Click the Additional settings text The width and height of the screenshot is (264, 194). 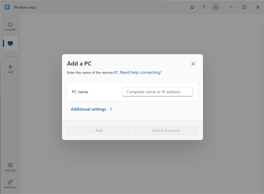coord(88,109)
